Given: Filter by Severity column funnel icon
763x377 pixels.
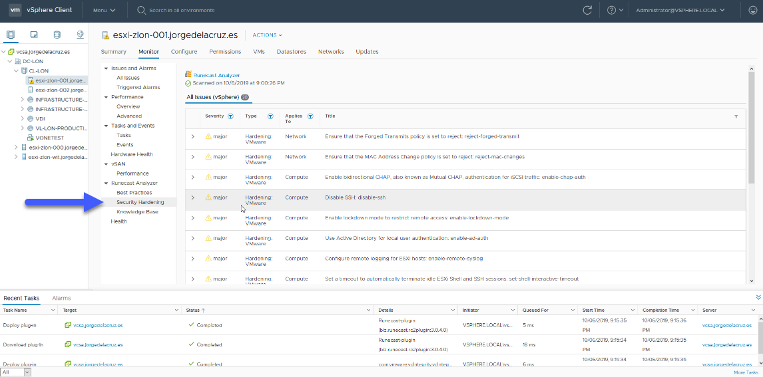Looking at the screenshot, I should (x=230, y=116).
